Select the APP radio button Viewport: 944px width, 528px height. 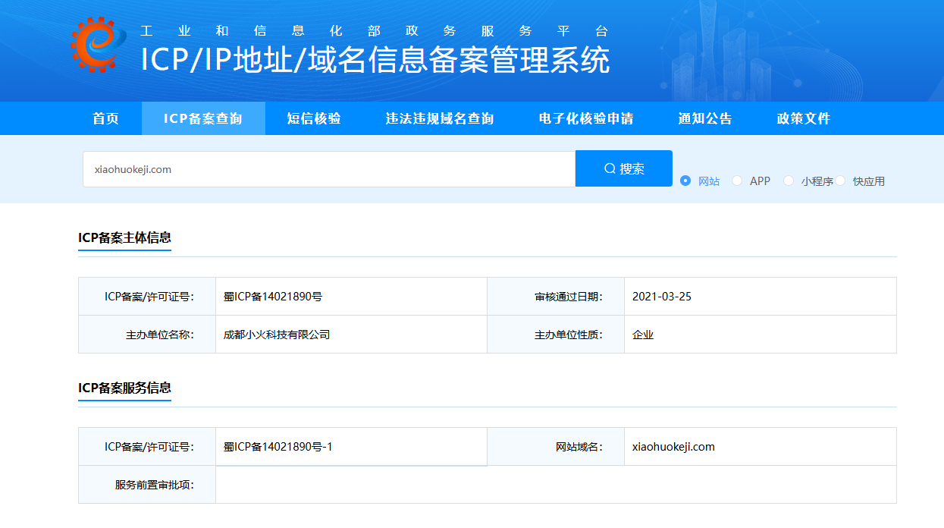click(x=736, y=181)
